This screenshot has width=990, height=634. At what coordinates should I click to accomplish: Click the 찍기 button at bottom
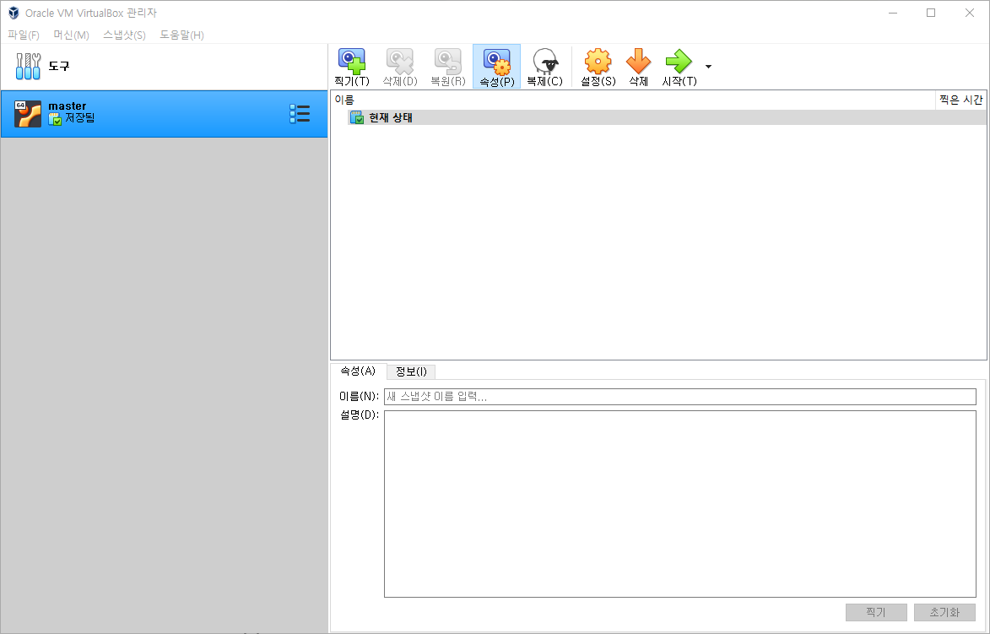pos(876,612)
